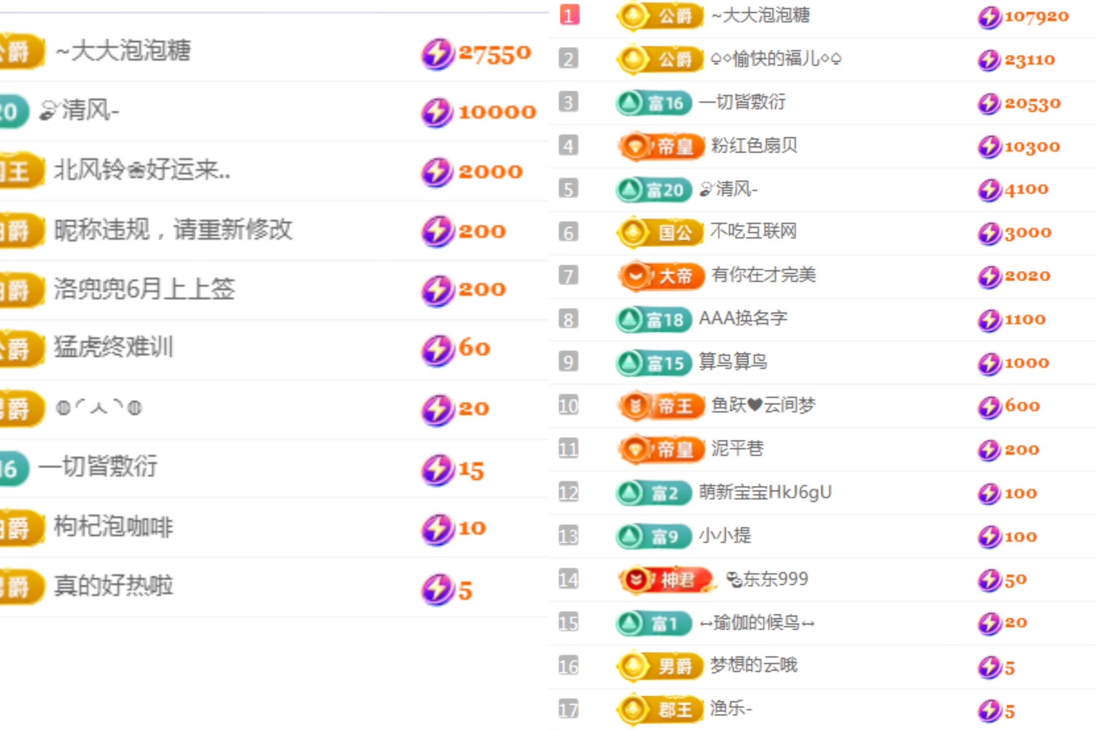Click the 富1 badge beside 瑜伽的候鸟
1096x730 pixels.
[654, 623]
